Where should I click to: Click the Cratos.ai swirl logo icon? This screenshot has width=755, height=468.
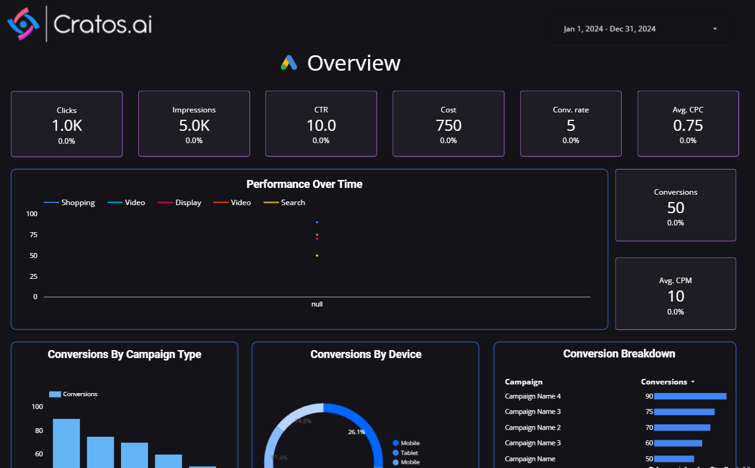[23, 24]
